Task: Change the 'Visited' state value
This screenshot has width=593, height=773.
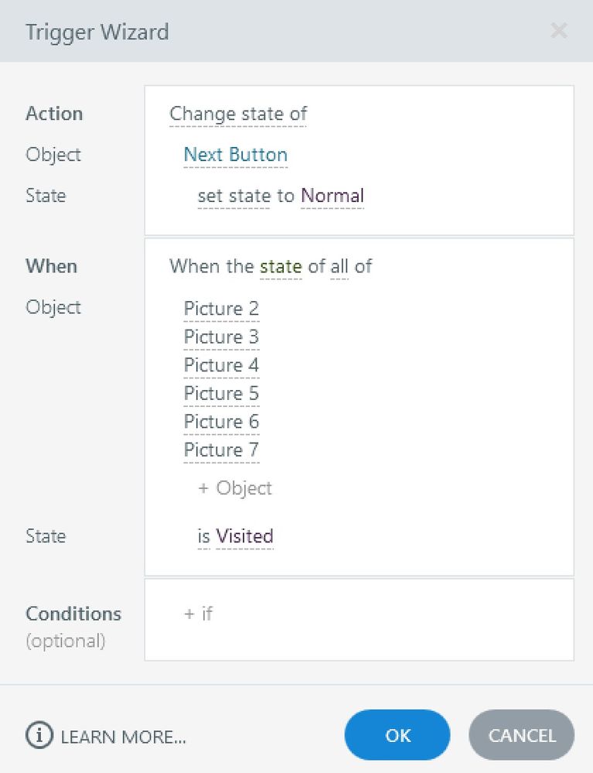Action: coord(244,536)
